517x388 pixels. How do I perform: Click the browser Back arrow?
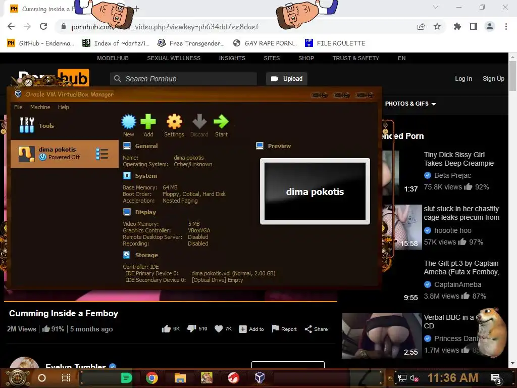[x=11, y=26]
